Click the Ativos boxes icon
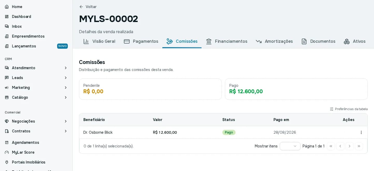This screenshot has height=171, width=374. (x=347, y=41)
